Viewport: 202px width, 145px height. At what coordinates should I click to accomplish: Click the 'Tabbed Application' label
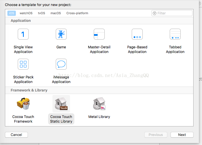175,49
